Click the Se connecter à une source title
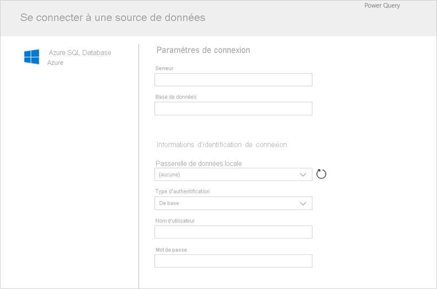Viewport: 437px width, 289px height. click(x=112, y=18)
